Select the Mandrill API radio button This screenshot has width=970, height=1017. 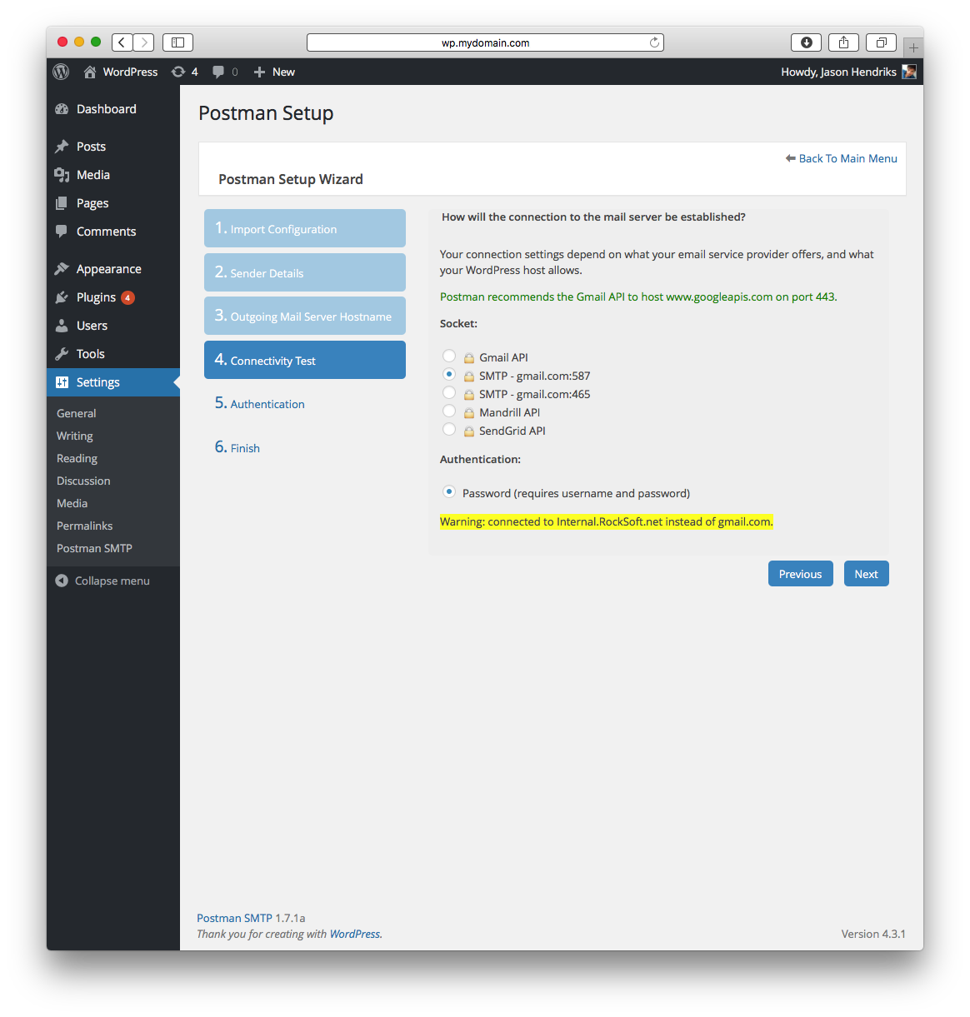[449, 411]
